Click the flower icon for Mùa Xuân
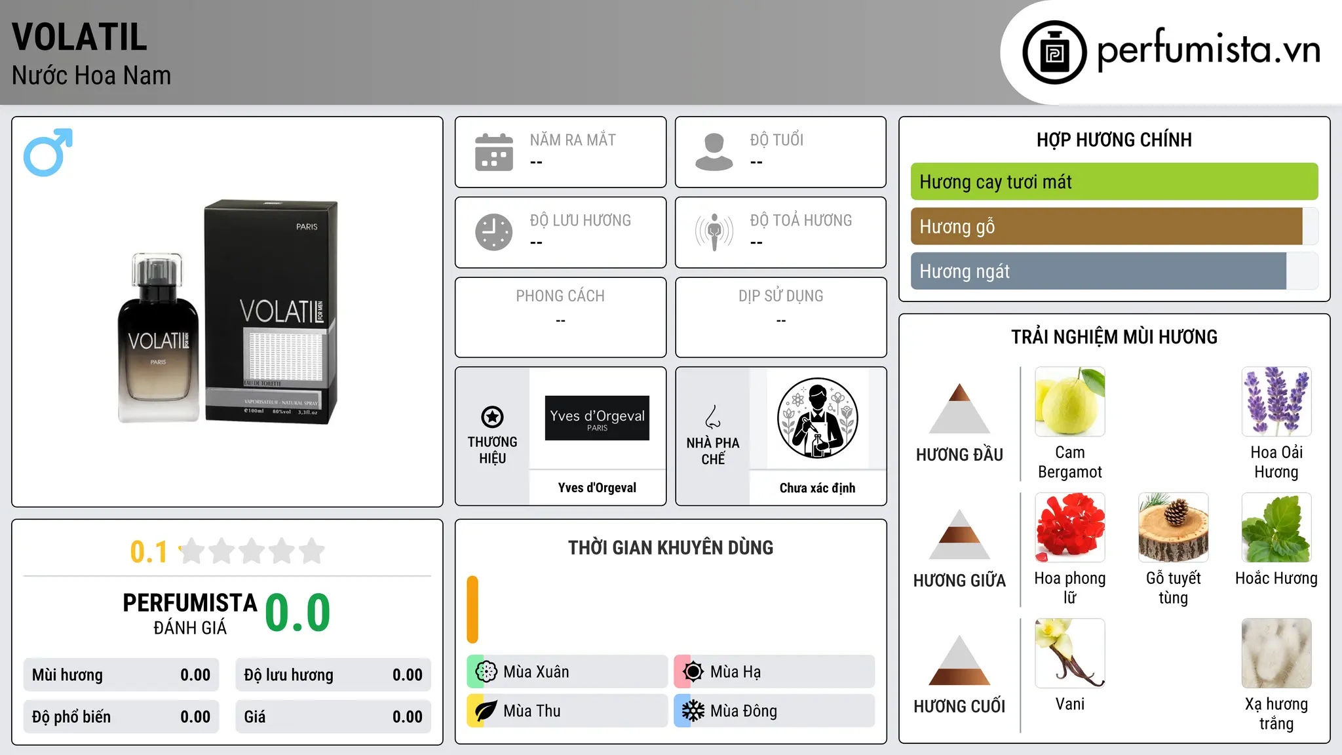Viewport: 1342px width, 755px height. (x=486, y=672)
